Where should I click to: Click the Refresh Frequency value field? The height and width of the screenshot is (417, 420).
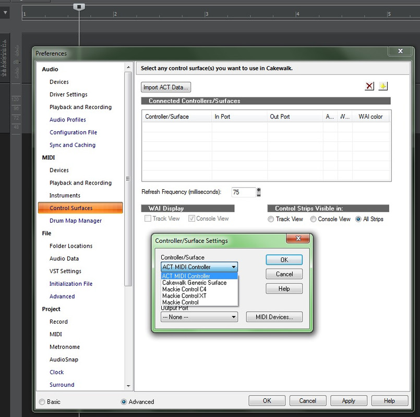[x=244, y=192]
